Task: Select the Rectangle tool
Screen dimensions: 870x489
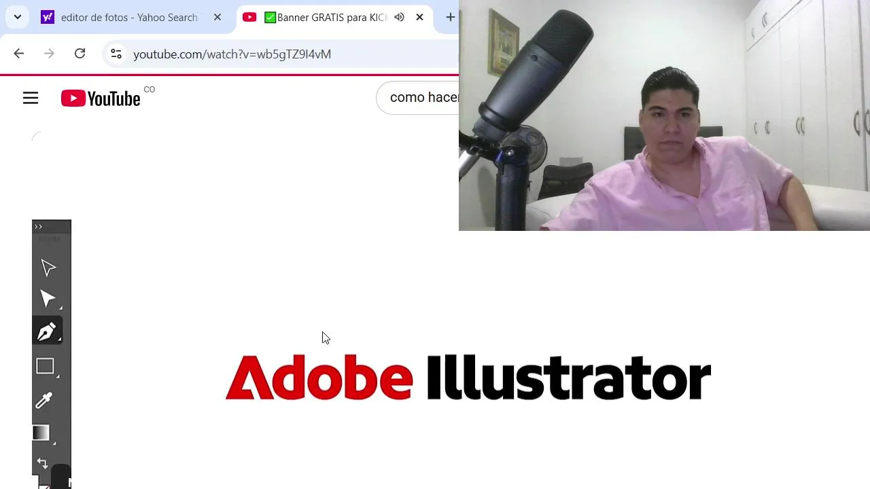Action: point(45,367)
